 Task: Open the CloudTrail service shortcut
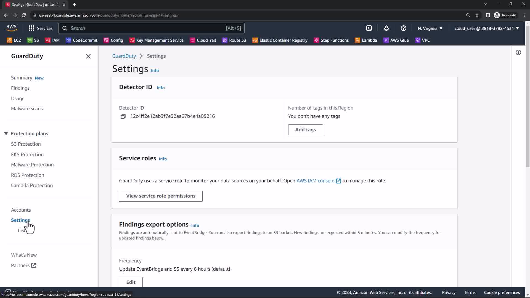click(203, 40)
